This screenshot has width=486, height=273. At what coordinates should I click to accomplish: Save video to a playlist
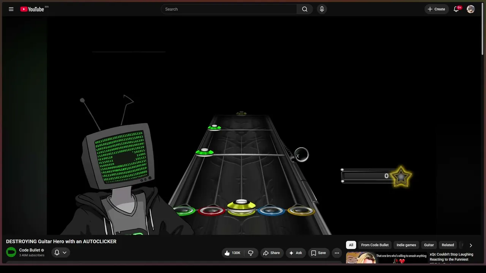tap(319, 253)
